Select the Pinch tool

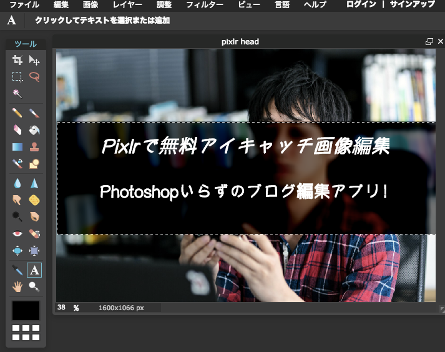click(34, 251)
